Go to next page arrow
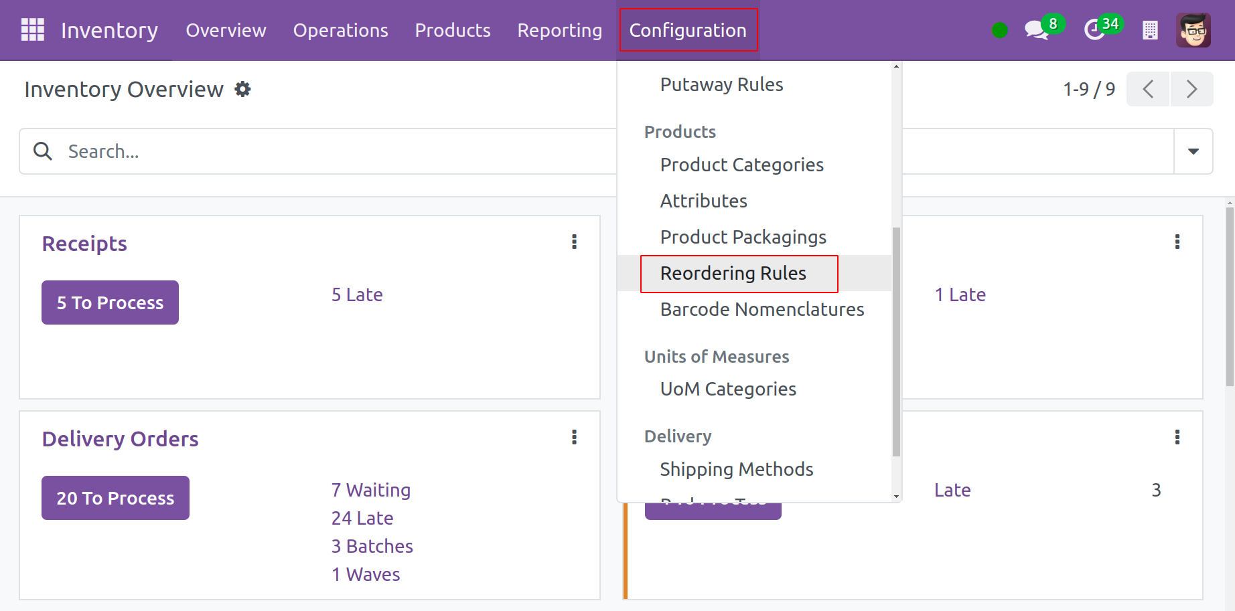1235x611 pixels. (1191, 89)
